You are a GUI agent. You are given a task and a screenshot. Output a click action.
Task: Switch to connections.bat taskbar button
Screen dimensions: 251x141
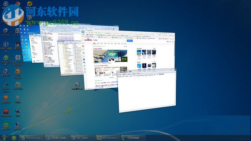31,138
